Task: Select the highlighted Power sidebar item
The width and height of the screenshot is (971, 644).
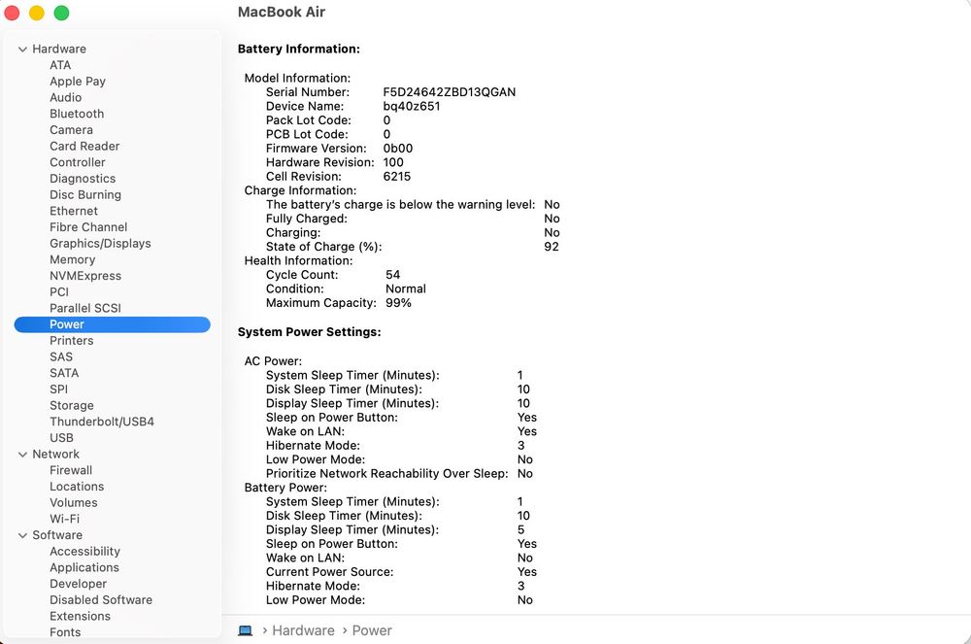Action: 112,324
